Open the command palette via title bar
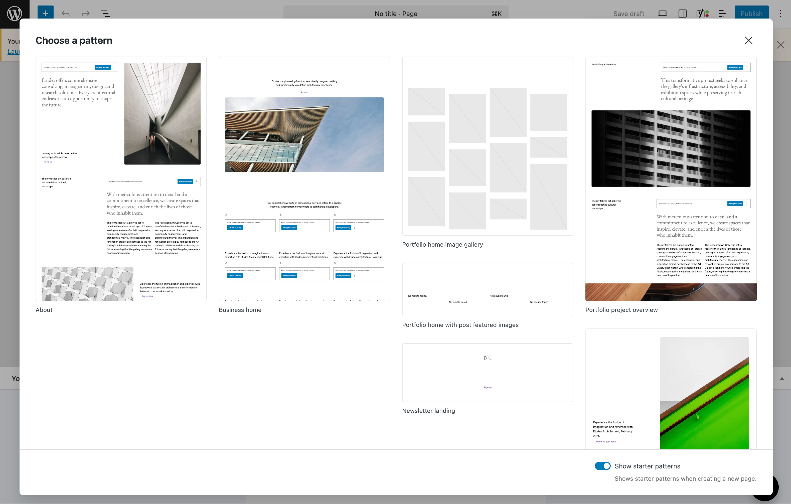Viewport: 791px width, 504px height. pos(396,14)
